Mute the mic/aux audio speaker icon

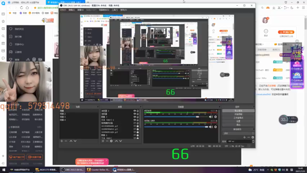(x=211, y=127)
